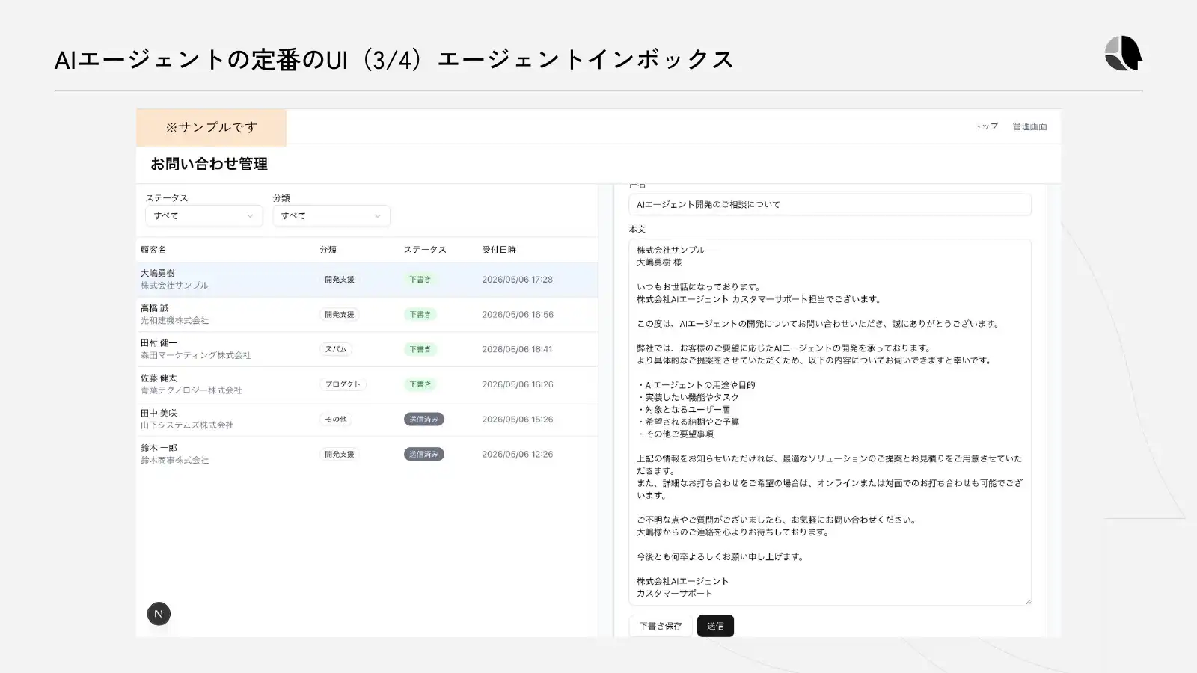
Task: Click the 分類 column header in table
Action: click(x=328, y=250)
